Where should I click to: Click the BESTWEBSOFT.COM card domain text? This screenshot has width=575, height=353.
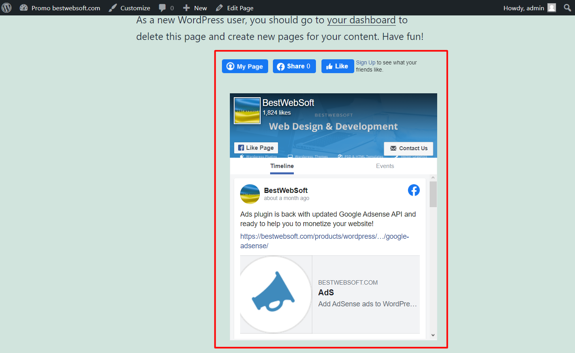[348, 283]
